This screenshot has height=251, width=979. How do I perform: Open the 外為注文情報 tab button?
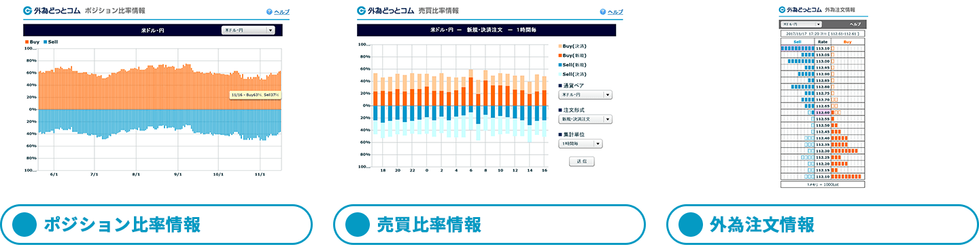pyautogui.click(x=823, y=225)
